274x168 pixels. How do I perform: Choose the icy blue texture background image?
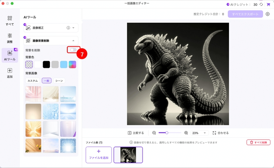click(x=50, y=111)
